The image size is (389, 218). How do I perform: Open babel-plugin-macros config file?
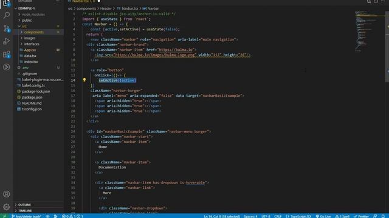click(38, 79)
